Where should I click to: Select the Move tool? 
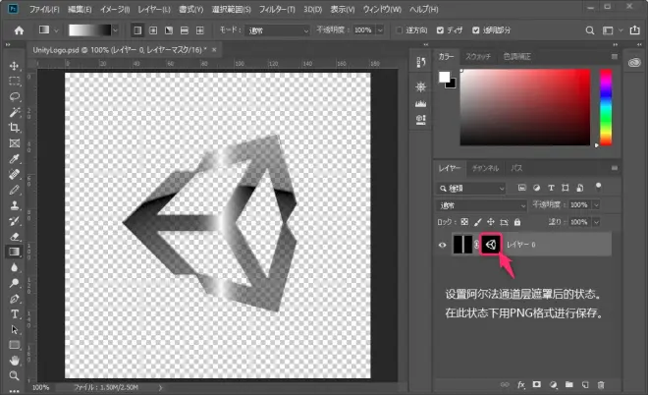15,66
